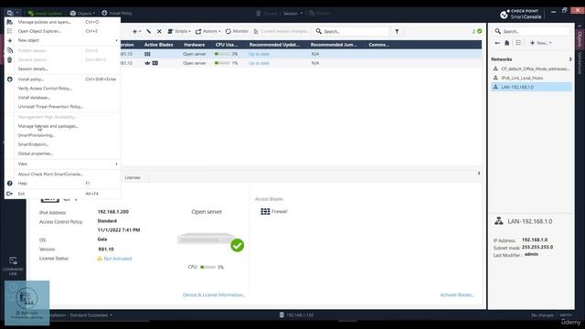
Task: Click the summary pane options dots icon
Action: (479, 174)
